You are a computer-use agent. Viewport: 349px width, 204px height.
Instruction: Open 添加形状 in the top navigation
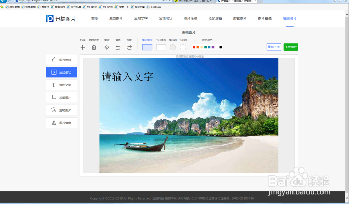[x=165, y=19]
